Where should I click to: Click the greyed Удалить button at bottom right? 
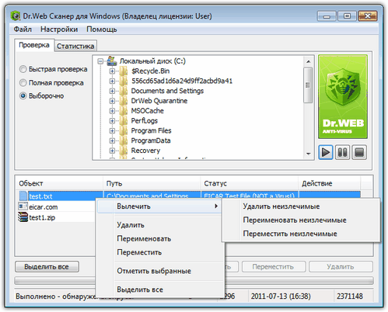(341, 267)
